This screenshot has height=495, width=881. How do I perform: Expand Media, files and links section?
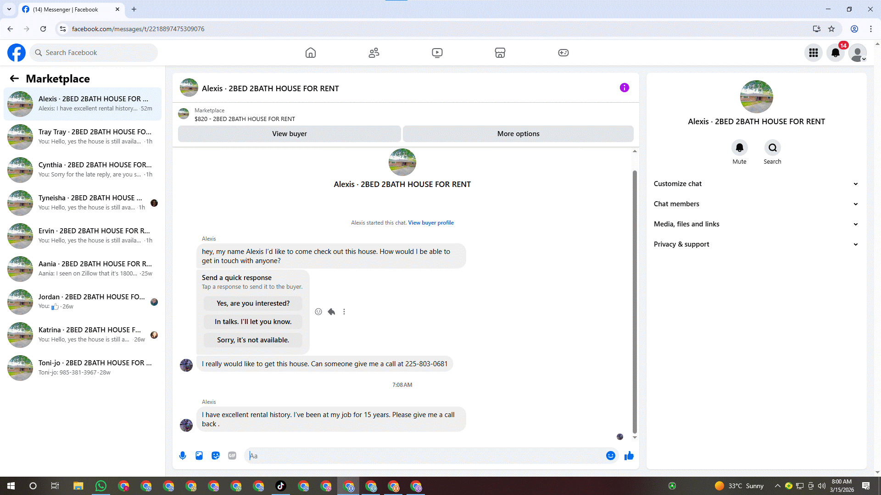click(756, 224)
